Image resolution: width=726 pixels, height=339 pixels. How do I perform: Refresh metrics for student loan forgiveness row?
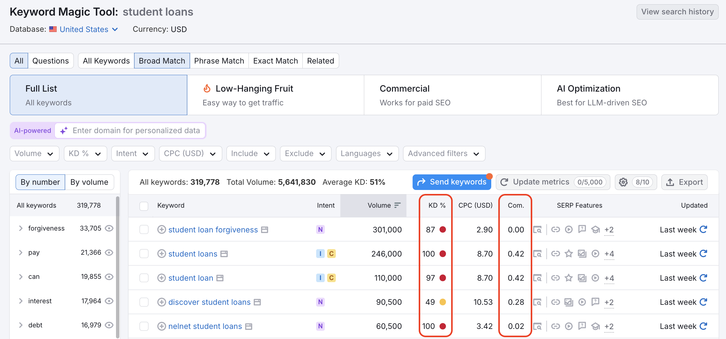[703, 229]
